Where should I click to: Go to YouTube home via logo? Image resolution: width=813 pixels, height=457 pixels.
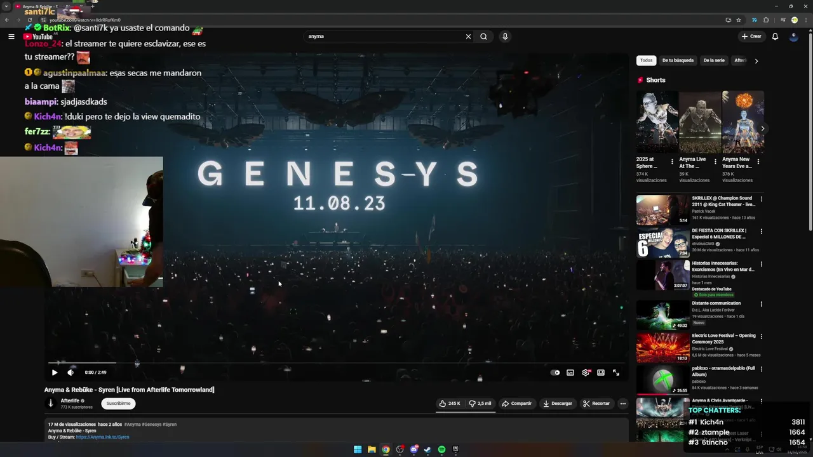(x=38, y=37)
